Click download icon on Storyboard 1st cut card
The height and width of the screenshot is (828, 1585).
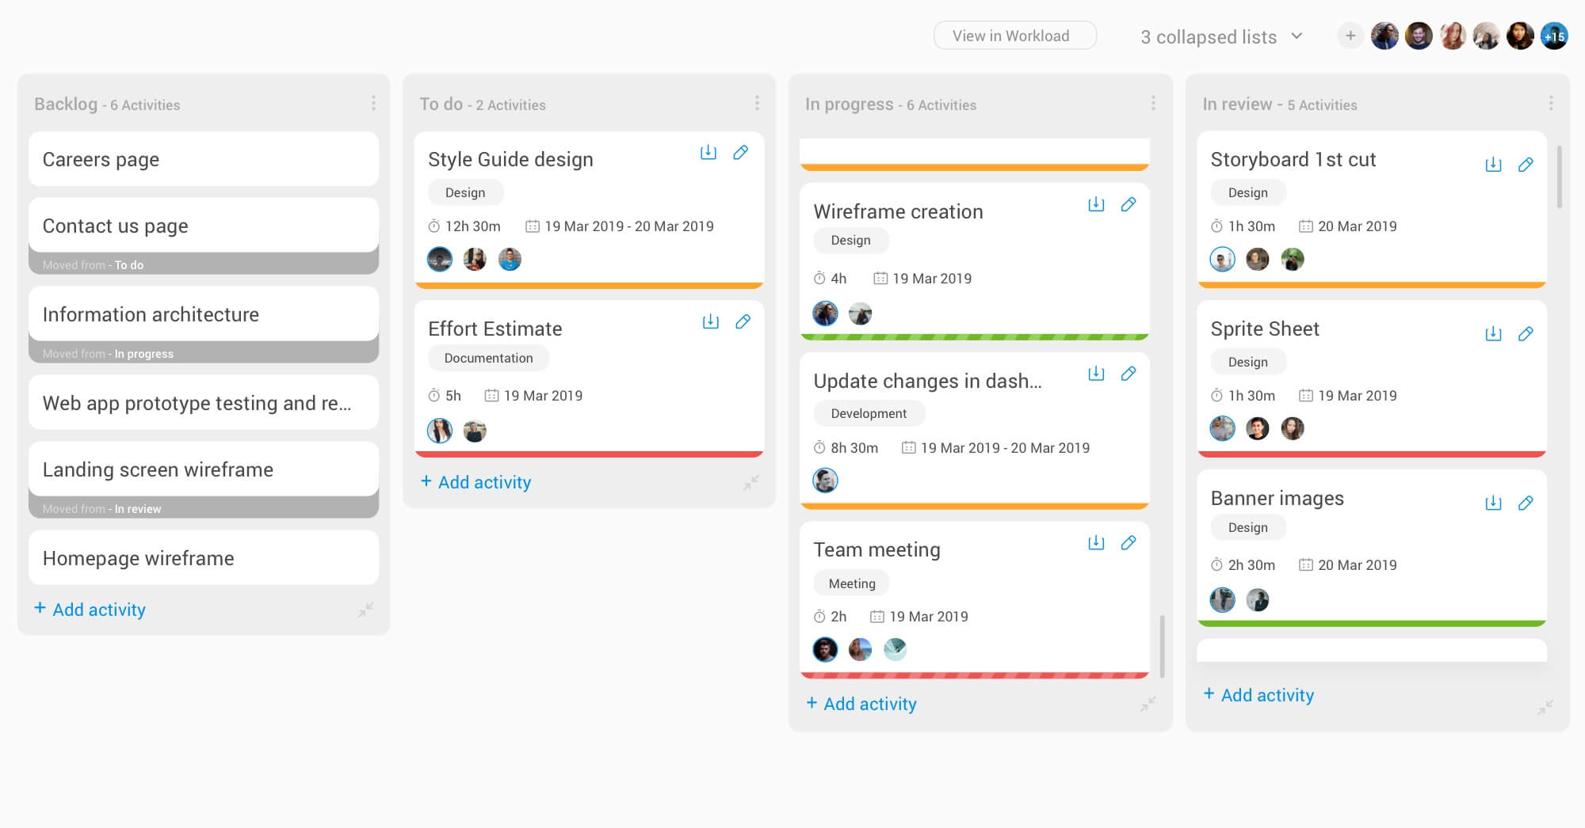click(x=1493, y=165)
